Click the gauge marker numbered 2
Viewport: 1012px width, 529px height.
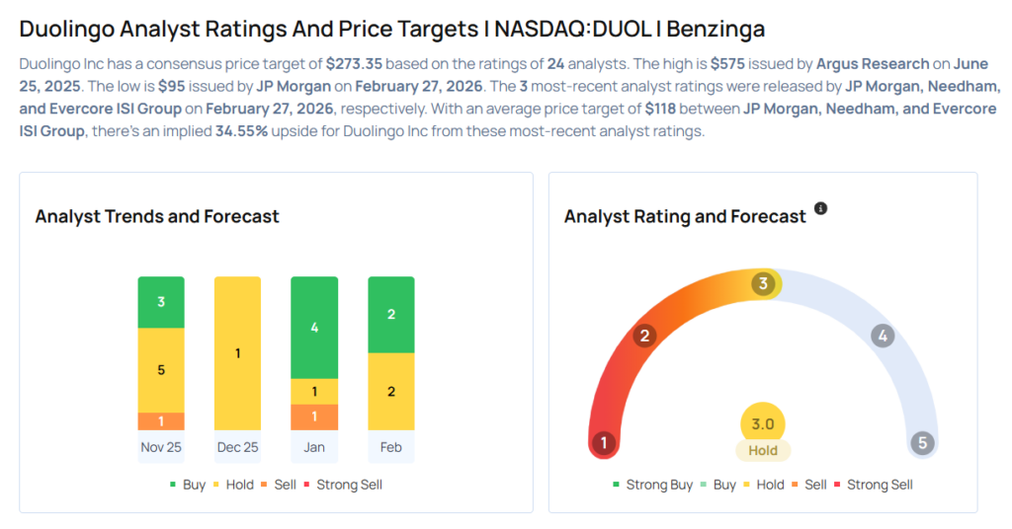coord(644,336)
